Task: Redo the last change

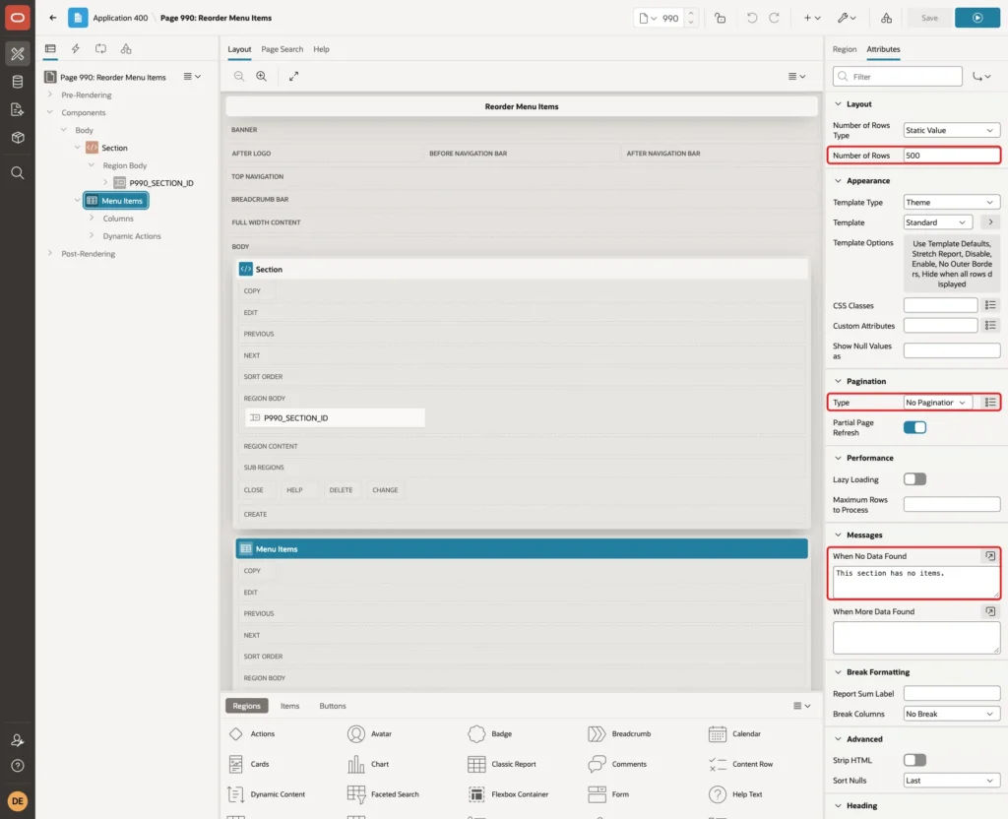Action: (774, 18)
